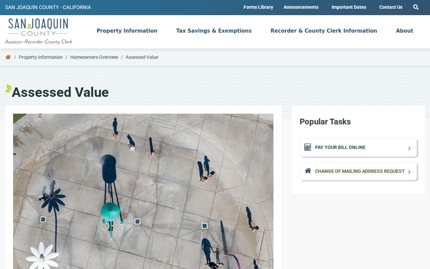Click the aerial splash pad photo
This screenshot has height=269, width=430.
[x=143, y=191]
